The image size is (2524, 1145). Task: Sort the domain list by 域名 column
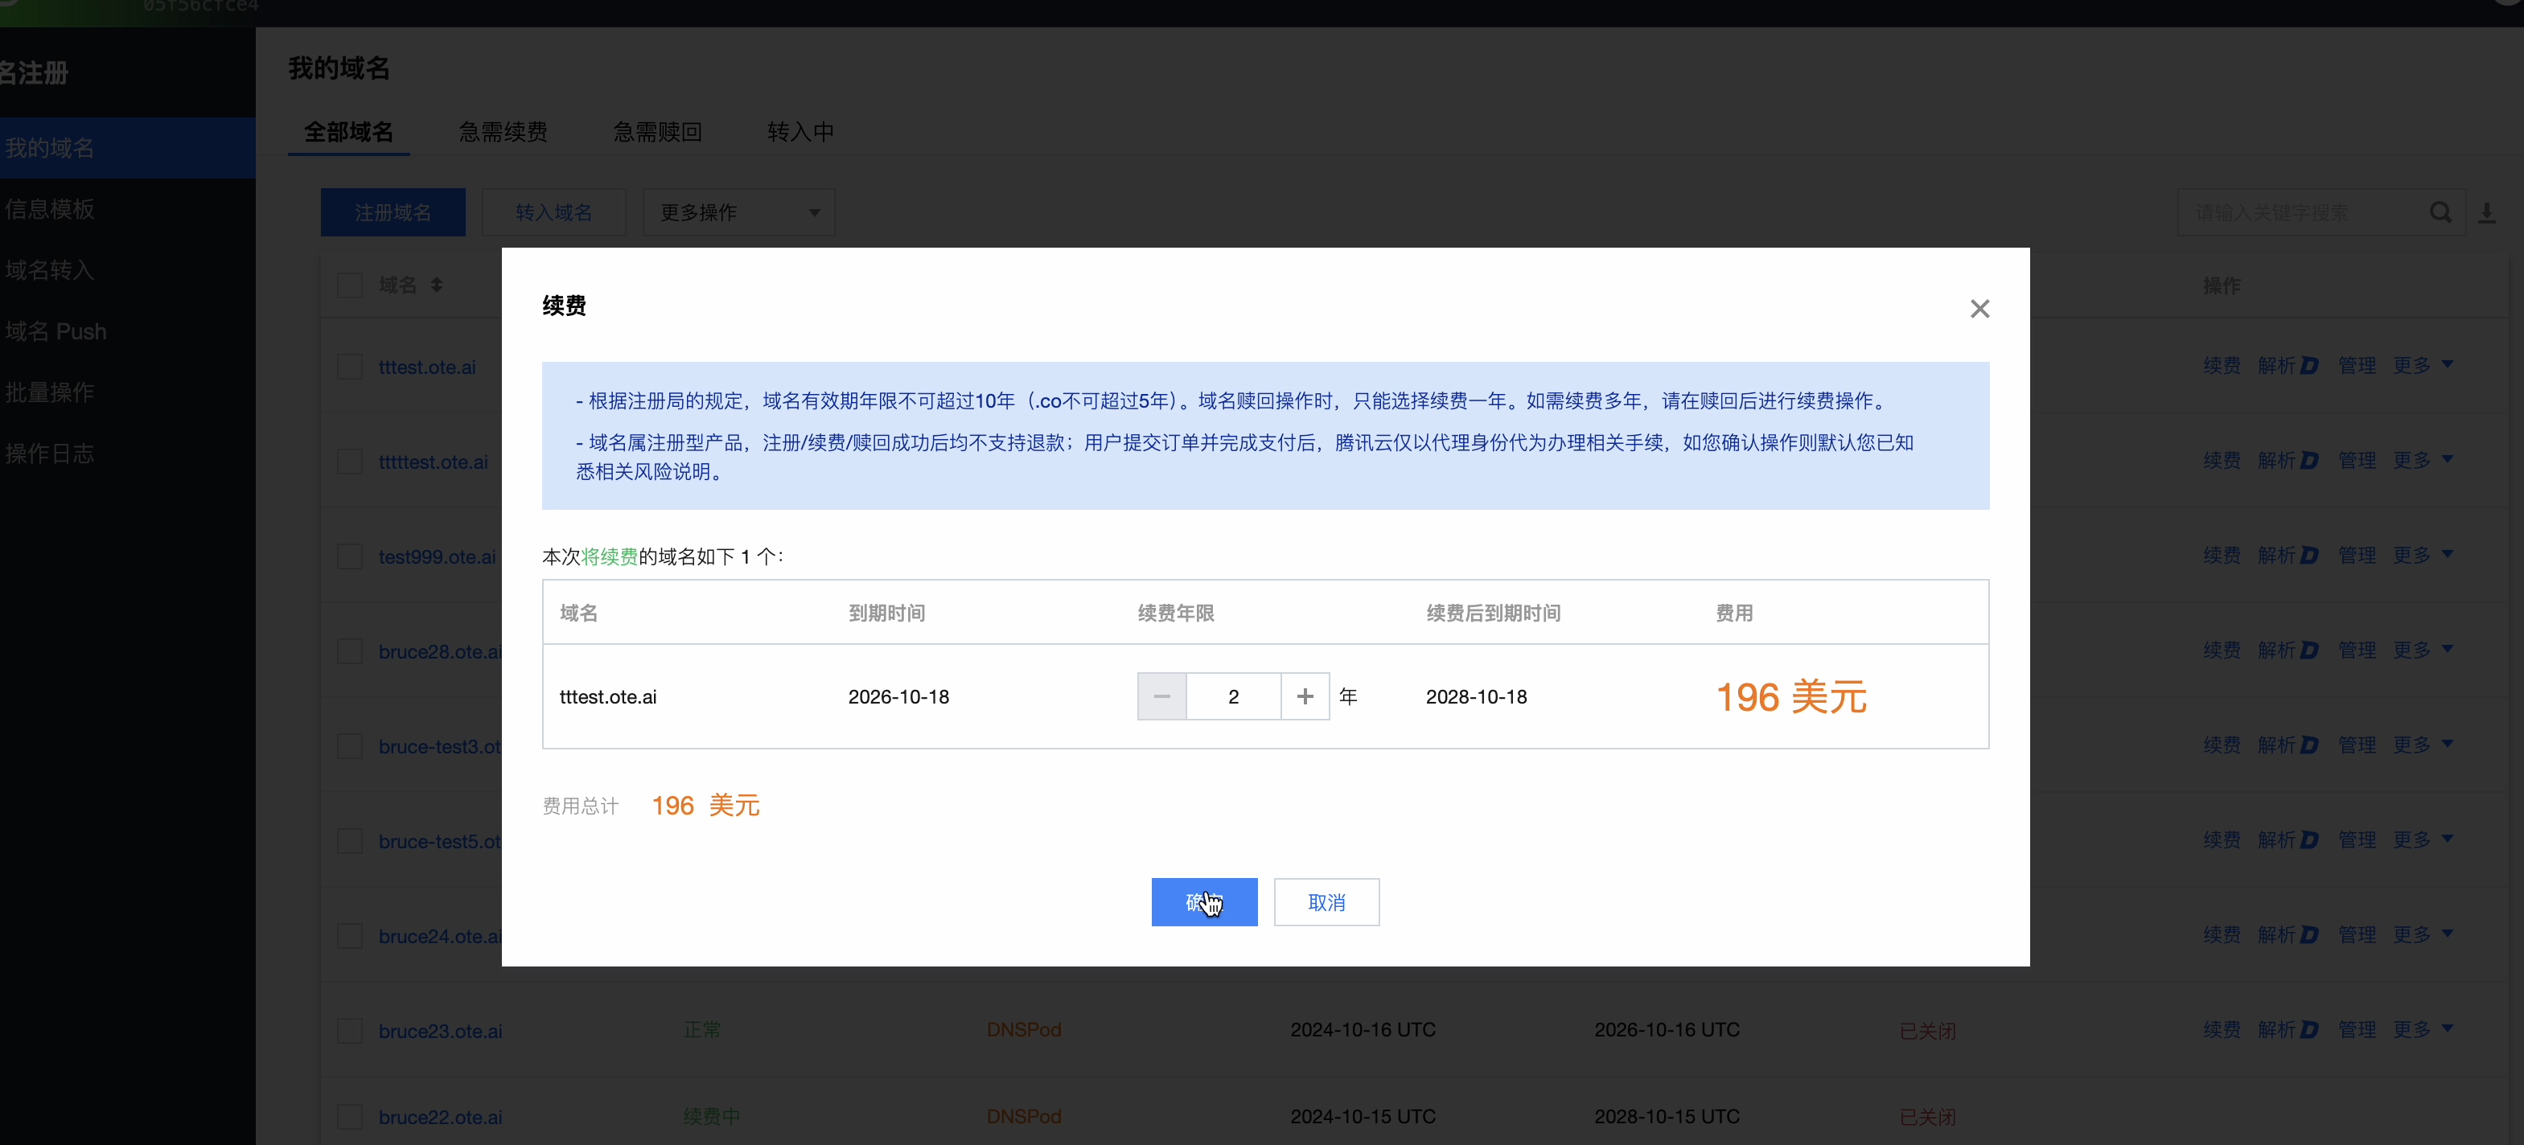(x=437, y=285)
